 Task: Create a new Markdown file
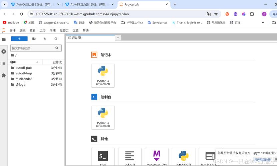(157, 157)
